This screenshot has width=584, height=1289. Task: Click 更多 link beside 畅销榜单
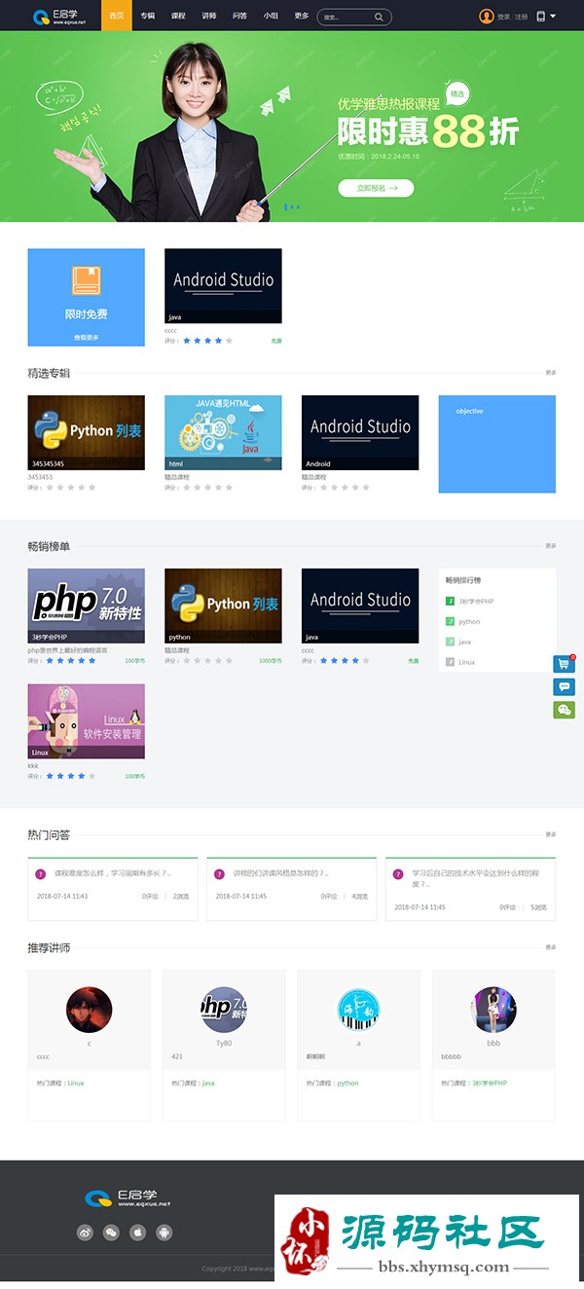pyautogui.click(x=551, y=545)
